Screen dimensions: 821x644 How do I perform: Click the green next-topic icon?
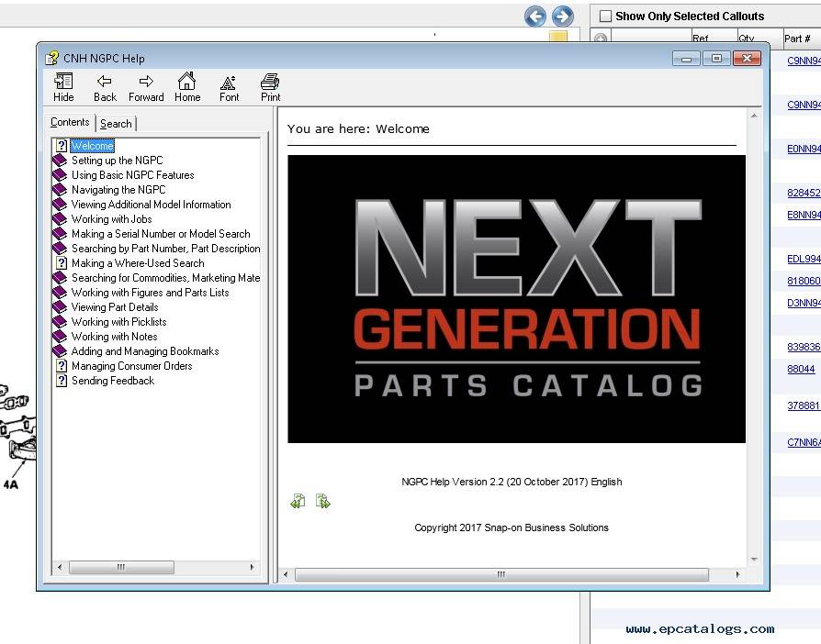pos(322,501)
